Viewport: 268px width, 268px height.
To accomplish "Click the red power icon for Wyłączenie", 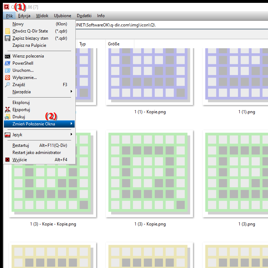I will click(8, 78).
